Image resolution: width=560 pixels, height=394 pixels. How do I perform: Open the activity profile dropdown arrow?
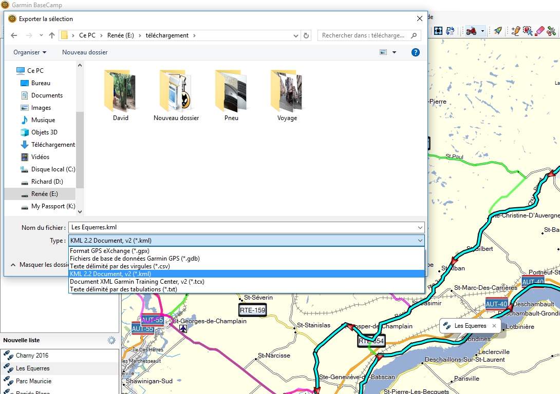(482, 31)
